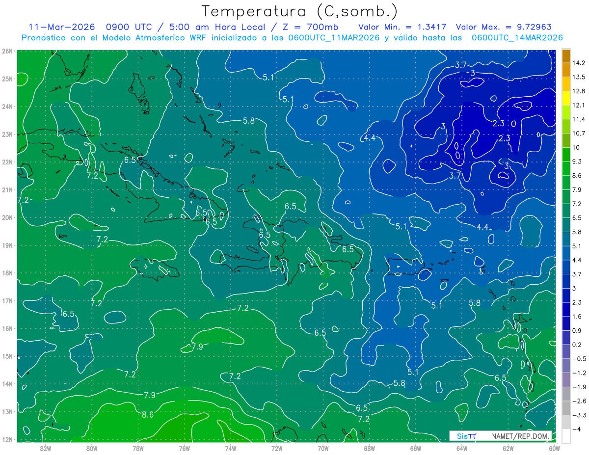Pick the white swatch at the color scale bottom
The width and height of the screenshot is (589, 455).
click(566, 436)
